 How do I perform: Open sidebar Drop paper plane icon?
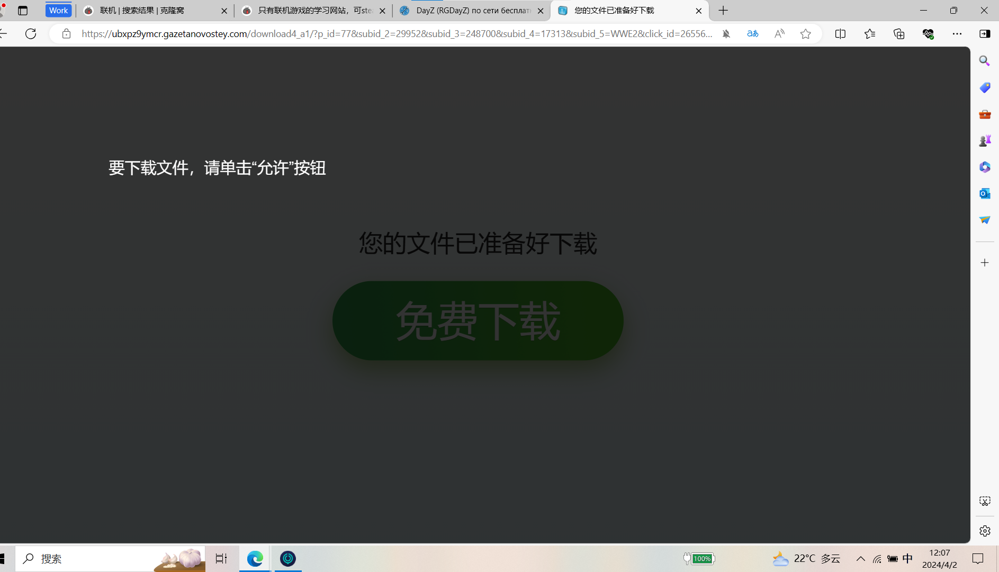tap(985, 220)
